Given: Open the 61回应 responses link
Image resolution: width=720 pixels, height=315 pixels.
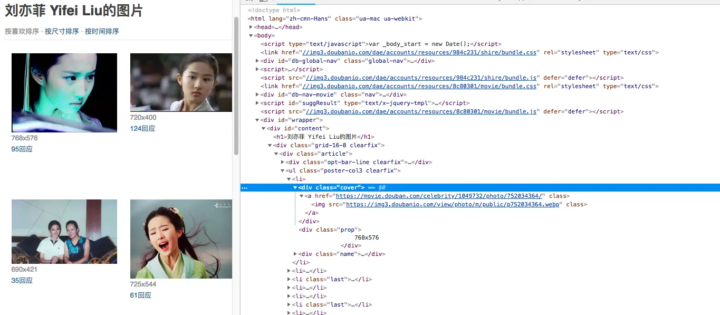Looking at the screenshot, I should [x=141, y=295].
